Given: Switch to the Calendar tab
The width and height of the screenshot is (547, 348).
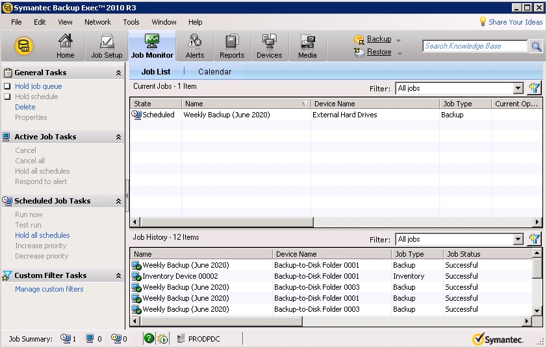Looking at the screenshot, I should [214, 72].
